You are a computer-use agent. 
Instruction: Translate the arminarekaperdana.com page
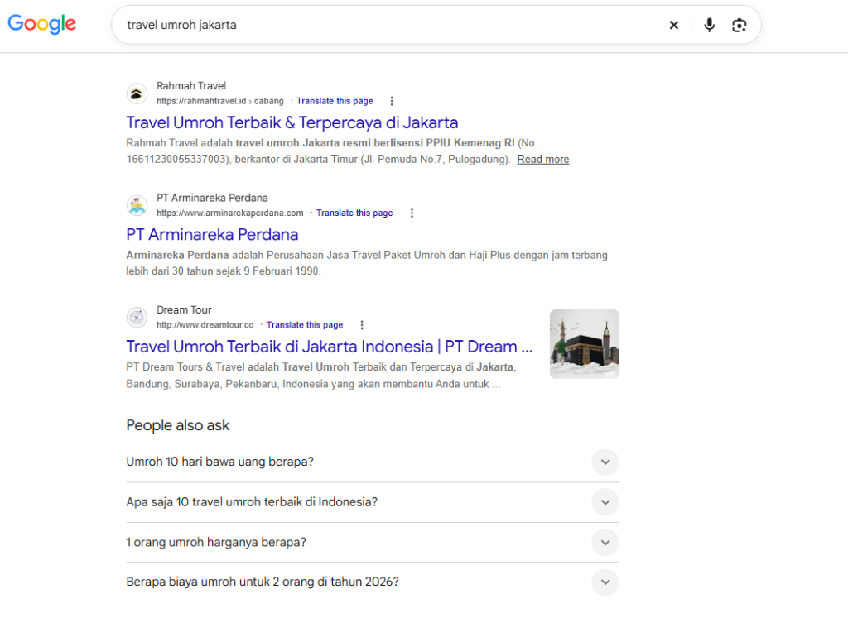click(354, 213)
